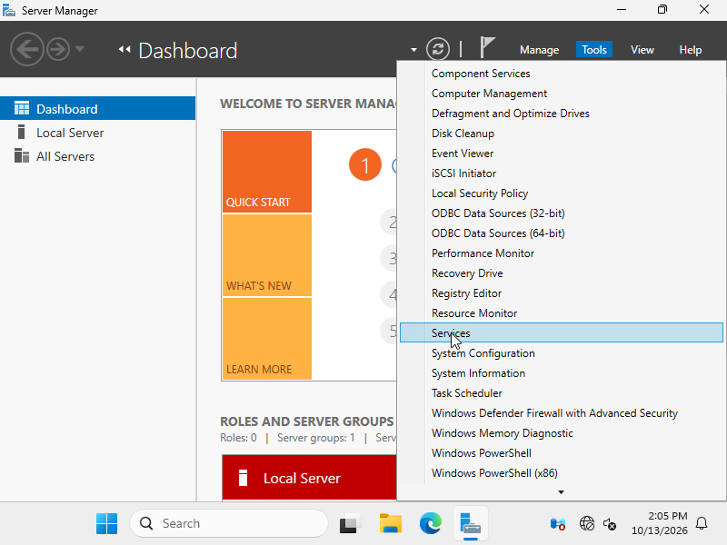This screenshot has height=545, width=727.
Task: Launch Disk Cleanup
Action: (561, 133)
